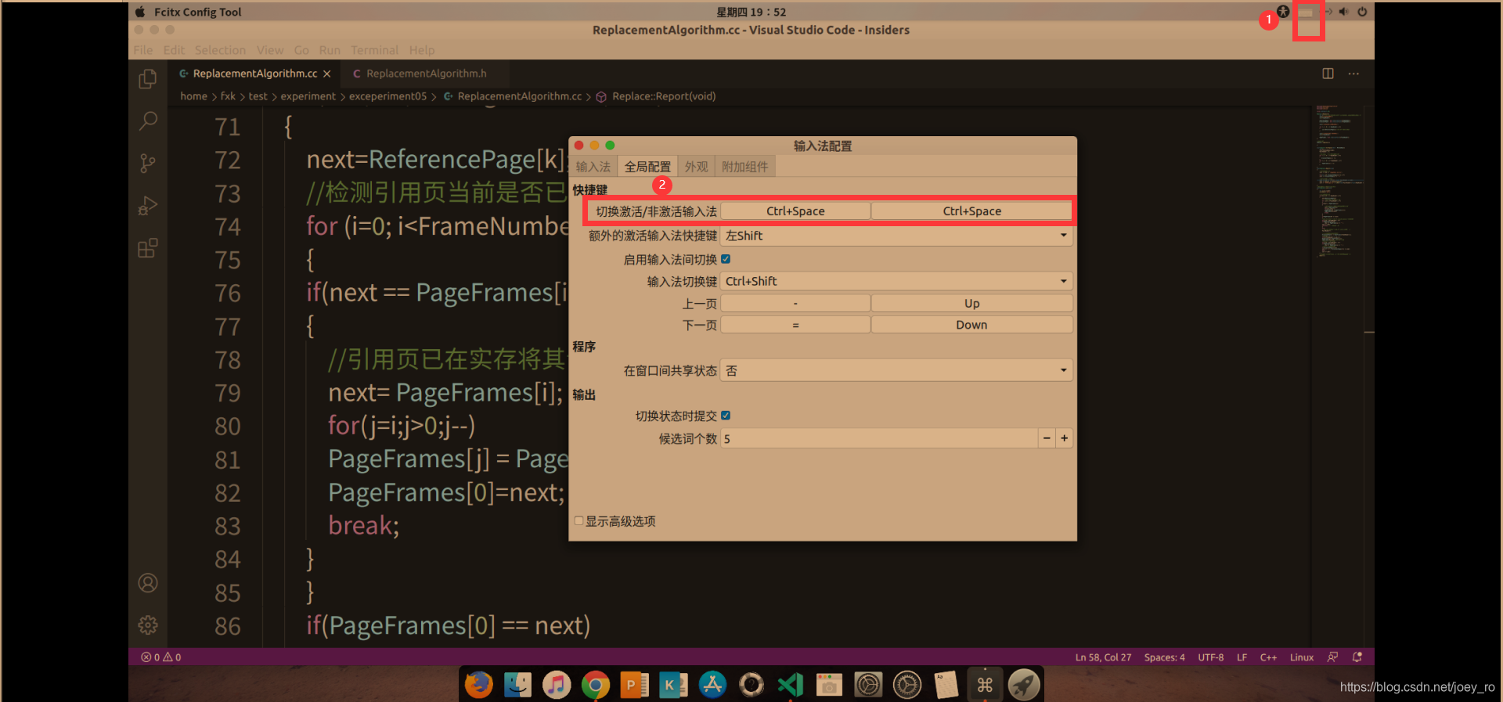Open the Terminal menu in VS Code

pyautogui.click(x=374, y=50)
